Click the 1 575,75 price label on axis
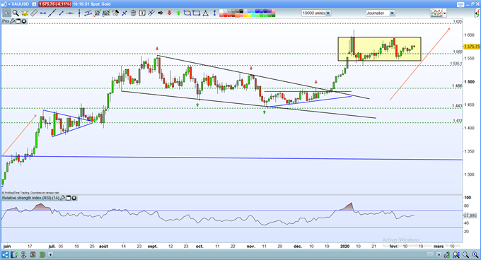Screen dimensions: 481x260 472,47
